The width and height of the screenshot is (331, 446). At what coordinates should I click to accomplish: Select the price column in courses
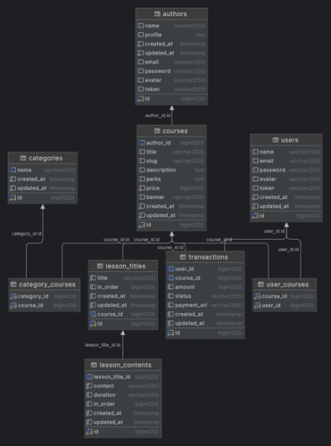[x=171, y=188]
